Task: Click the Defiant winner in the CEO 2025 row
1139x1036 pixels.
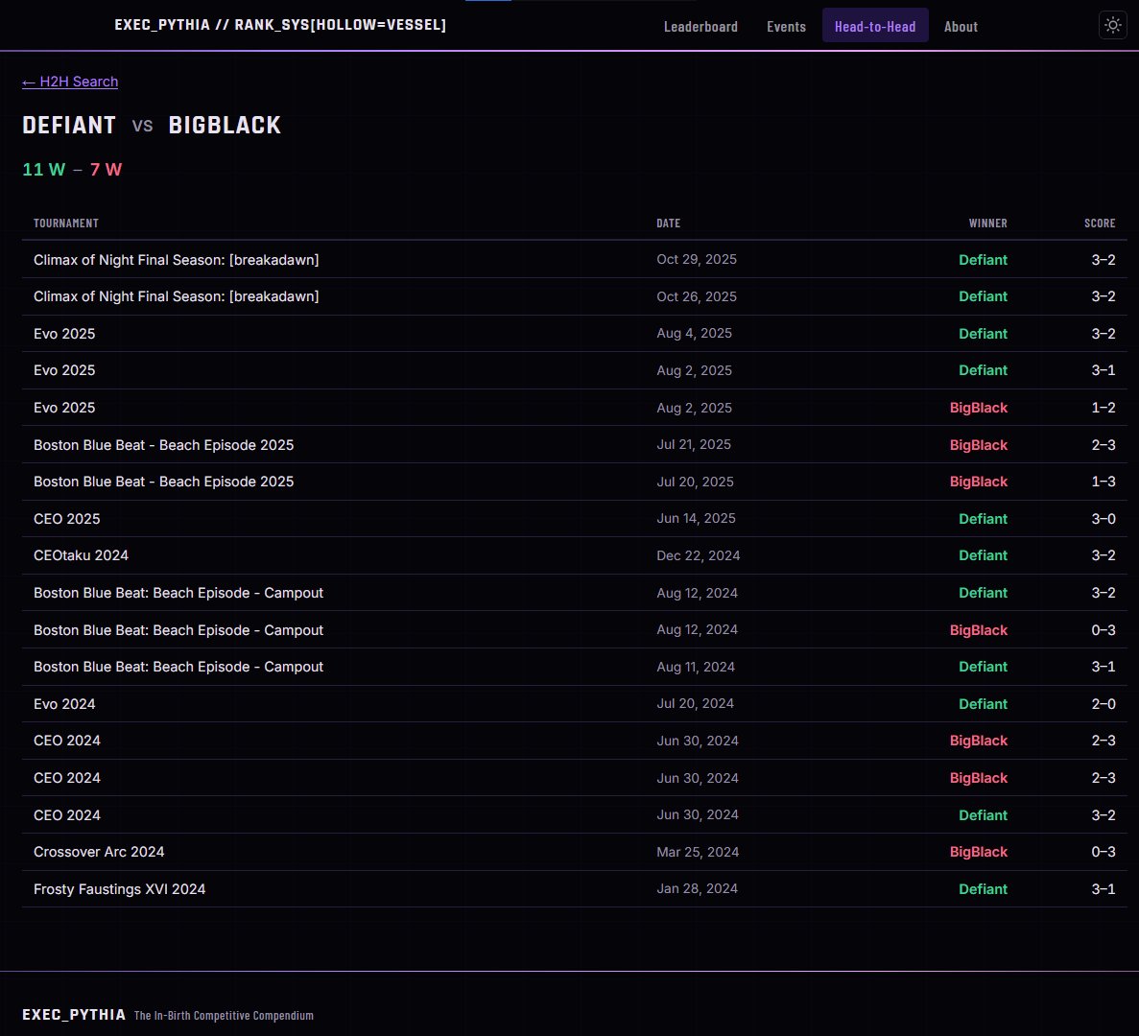Action: click(x=983, y=518)
